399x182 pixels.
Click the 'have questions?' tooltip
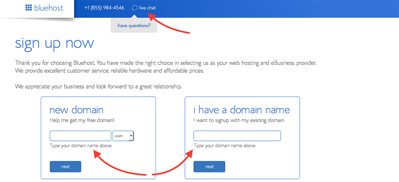[134, 25]
